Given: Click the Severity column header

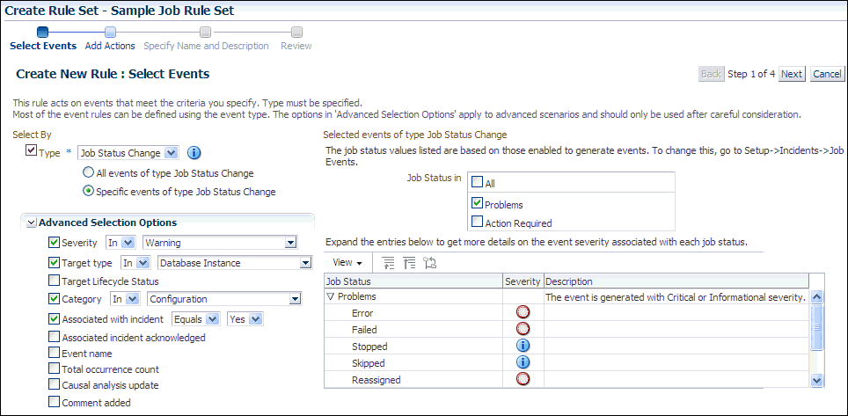Looking at the screenshot, I should (x=523, y=281).
